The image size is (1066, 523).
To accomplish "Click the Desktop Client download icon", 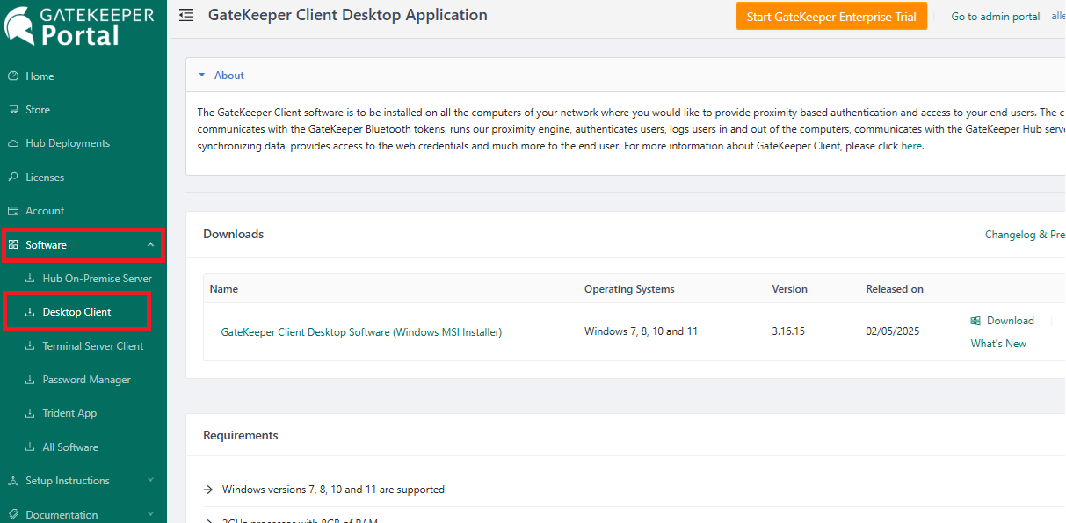I will tap(30, 312).
